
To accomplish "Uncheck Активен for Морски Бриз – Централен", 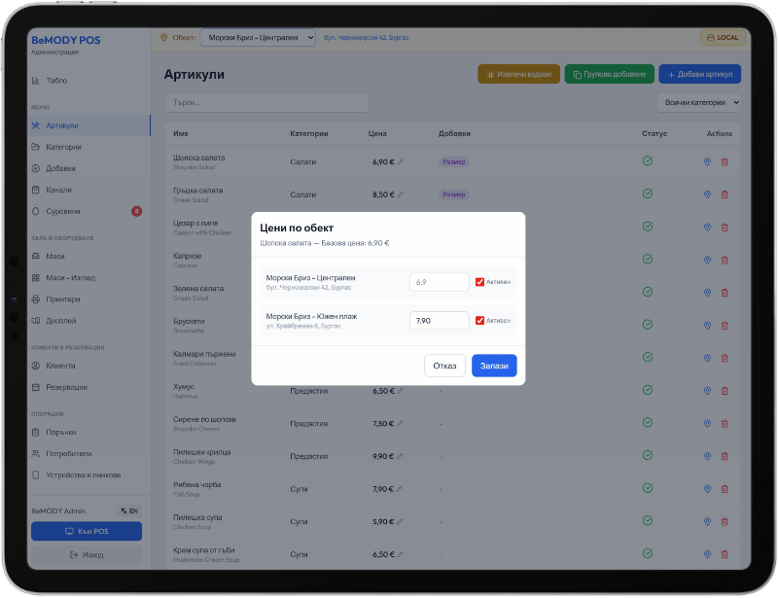I will 479,282.
